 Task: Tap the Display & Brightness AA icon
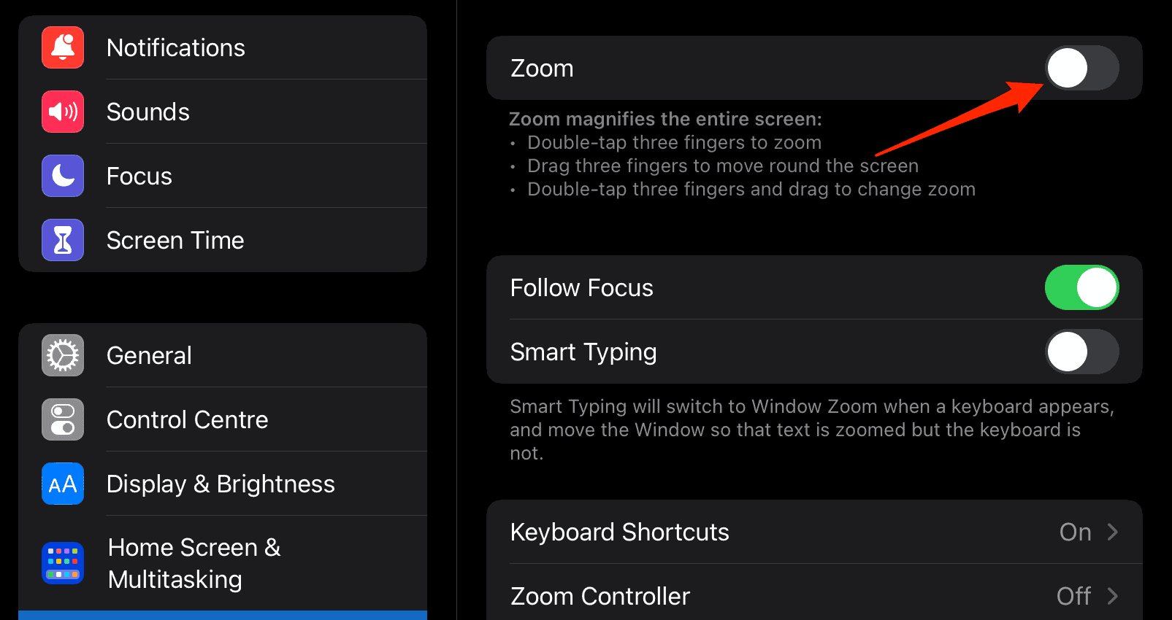click(63, 484)
